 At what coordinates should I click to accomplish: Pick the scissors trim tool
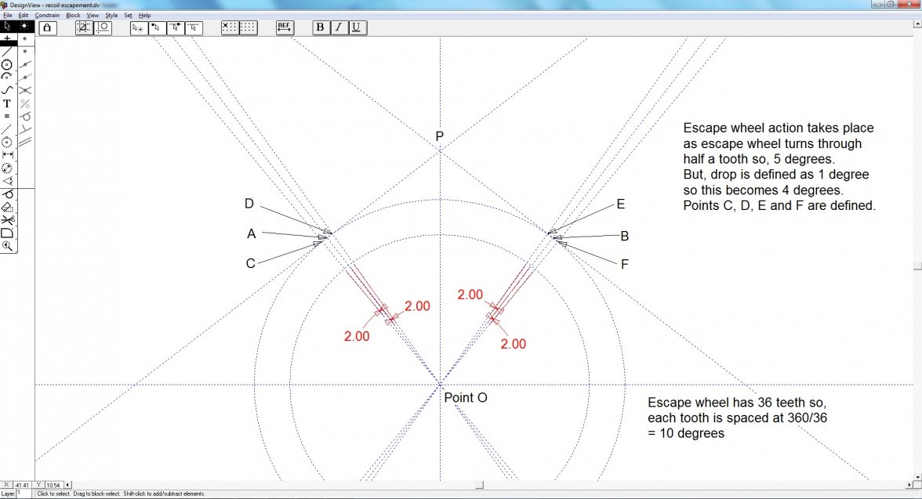7,220
